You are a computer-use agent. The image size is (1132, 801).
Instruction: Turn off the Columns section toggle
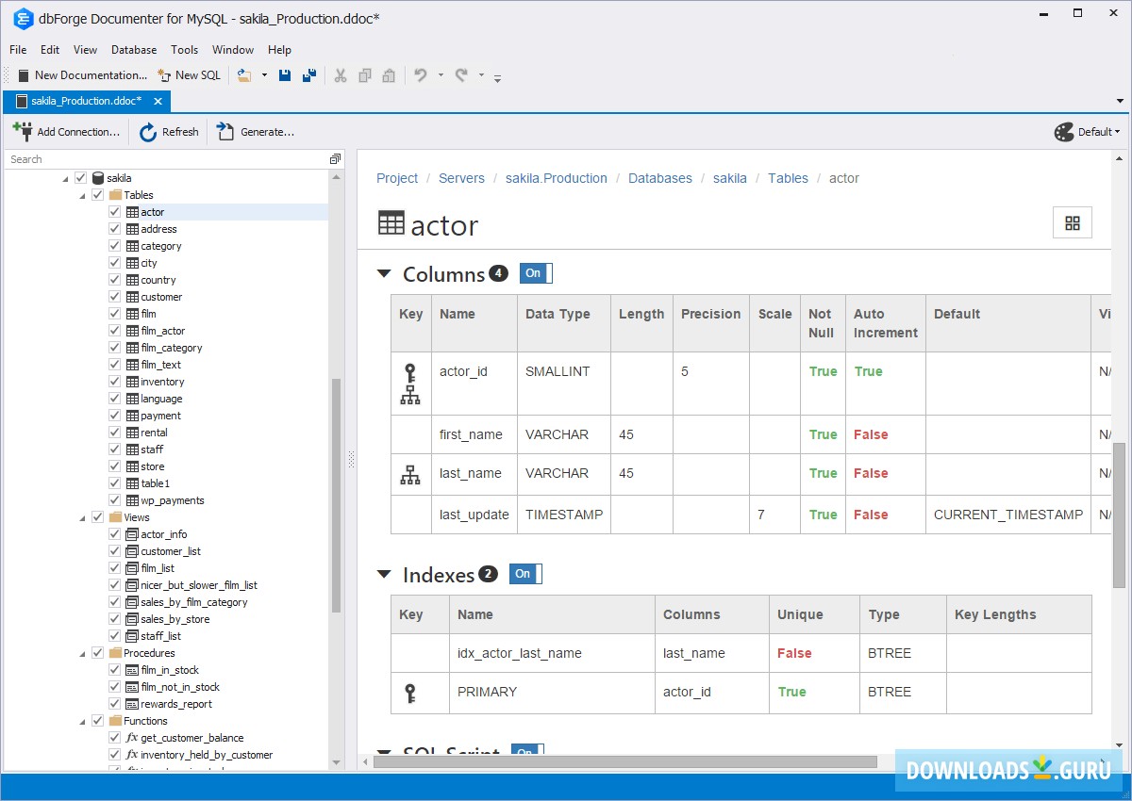[x=534, y=272]
